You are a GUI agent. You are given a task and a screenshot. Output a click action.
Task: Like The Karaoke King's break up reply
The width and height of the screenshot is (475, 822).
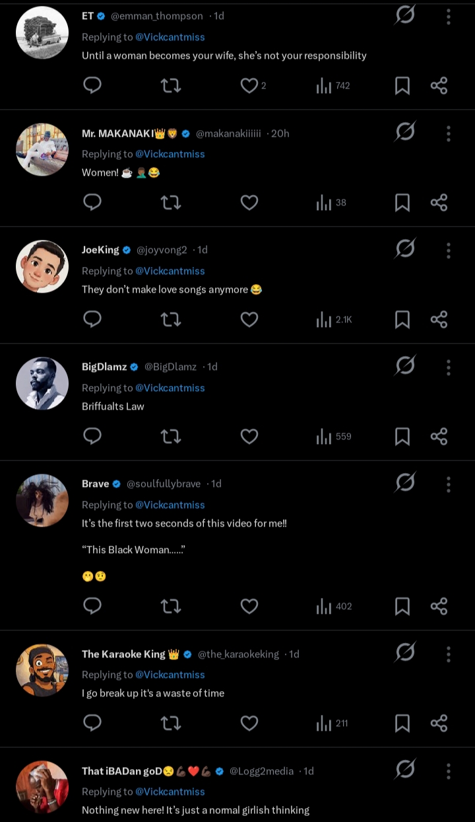point(249,724)
